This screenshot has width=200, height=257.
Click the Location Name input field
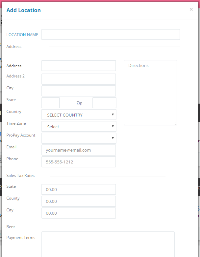pos(111,34)
